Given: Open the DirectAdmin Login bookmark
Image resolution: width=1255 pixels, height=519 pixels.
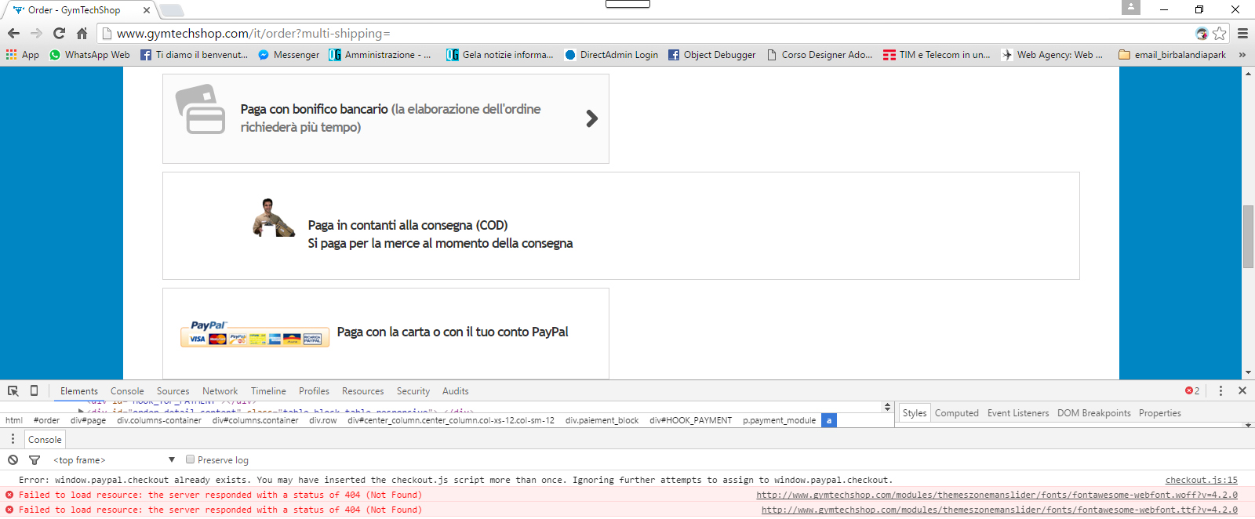Looking at the screenshot, I should tap(611, 55).
